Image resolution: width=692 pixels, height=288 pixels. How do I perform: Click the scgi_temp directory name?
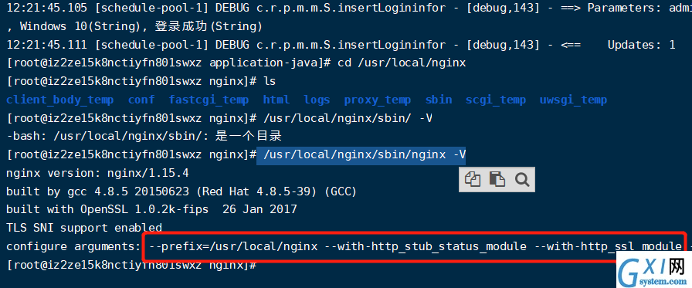pos(496,100)
